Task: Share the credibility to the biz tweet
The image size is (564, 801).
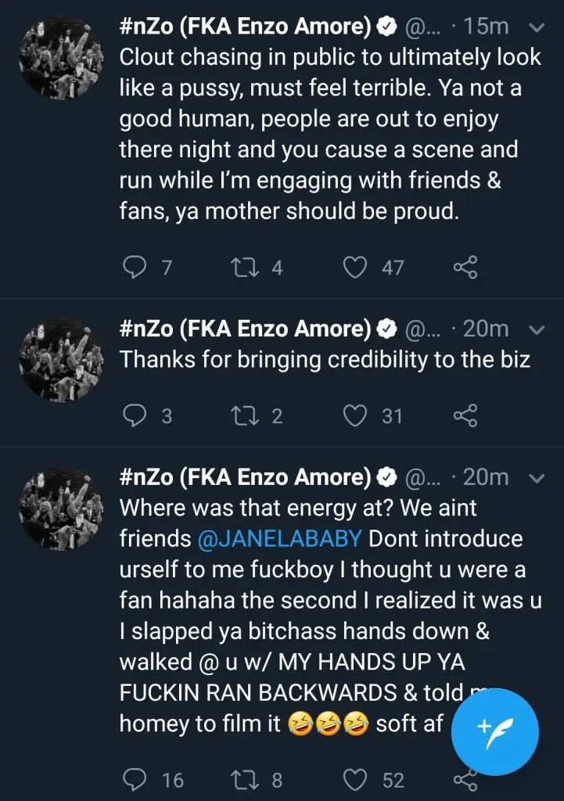Action: [465, 415]
